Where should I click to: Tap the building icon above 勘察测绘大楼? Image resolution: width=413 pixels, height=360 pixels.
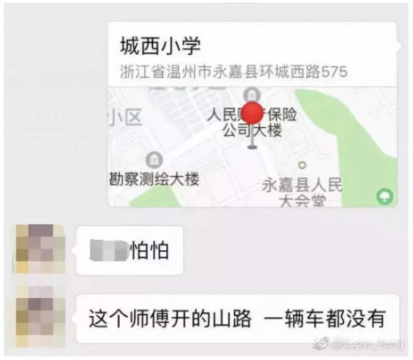point(154,160)
